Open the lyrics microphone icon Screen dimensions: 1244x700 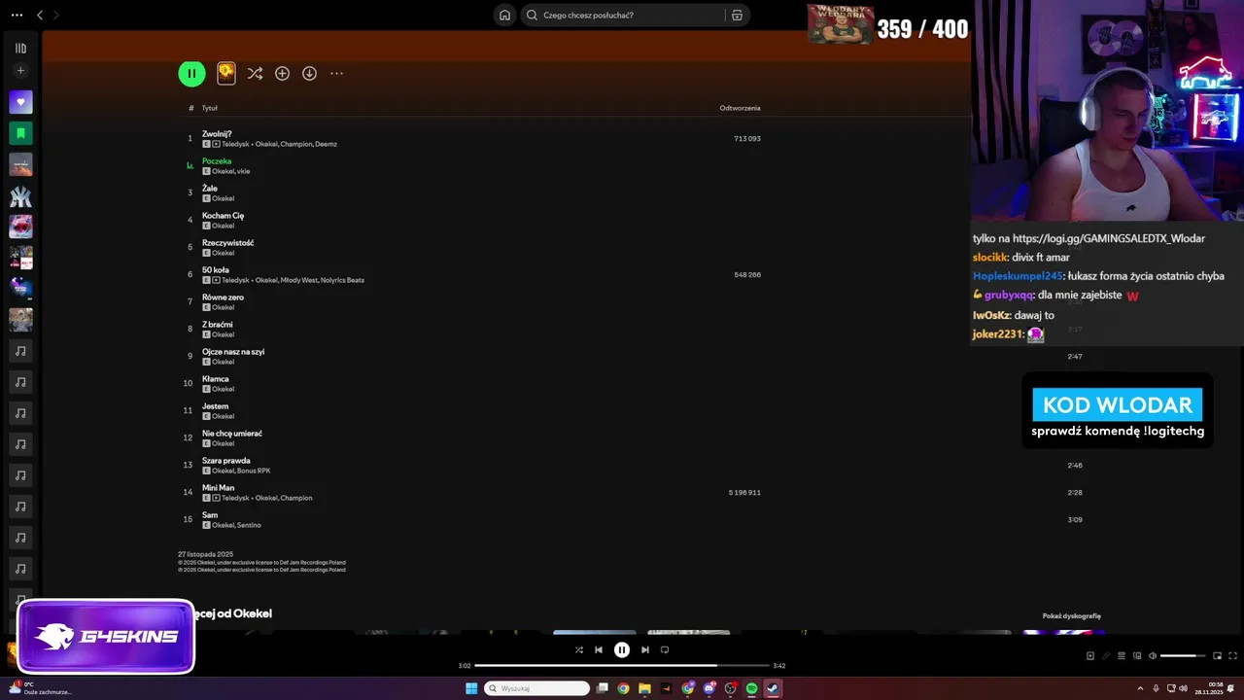pos(1106,655)
